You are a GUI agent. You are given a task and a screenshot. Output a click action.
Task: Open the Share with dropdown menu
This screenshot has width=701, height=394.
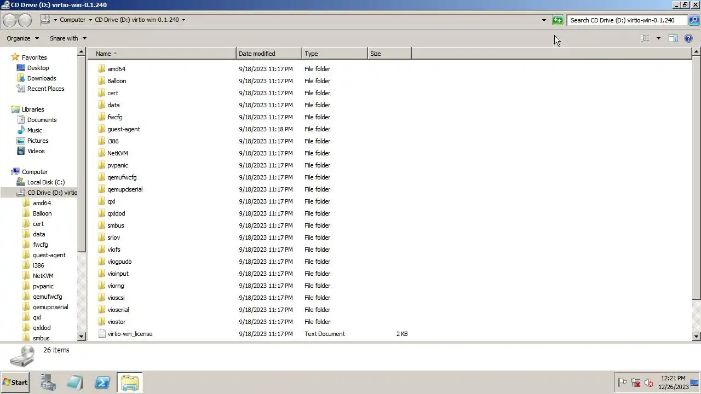(x=68, y=38)
